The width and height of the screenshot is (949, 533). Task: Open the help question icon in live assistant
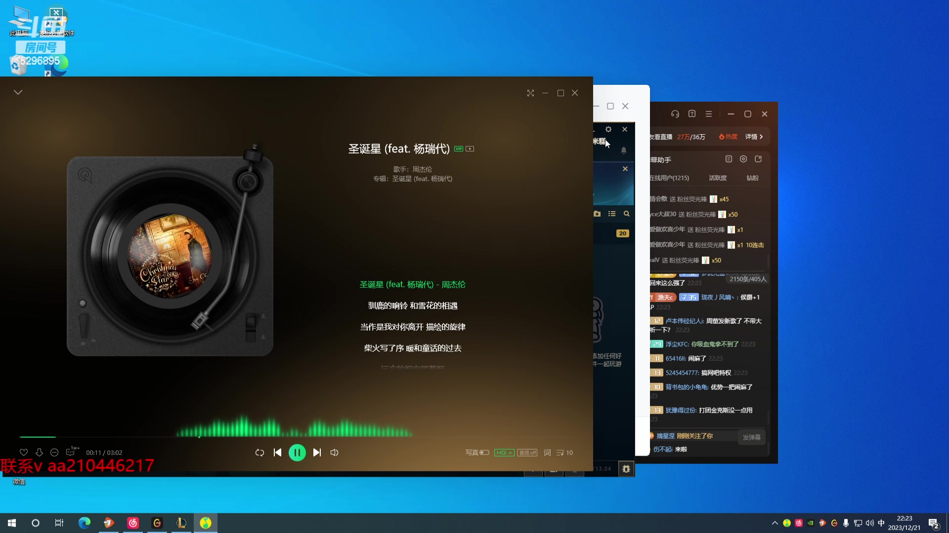[x=692, y=114]
